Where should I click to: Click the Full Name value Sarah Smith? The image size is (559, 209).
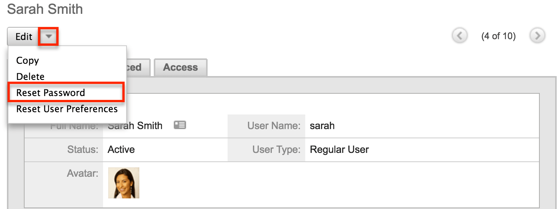[135, 126]
